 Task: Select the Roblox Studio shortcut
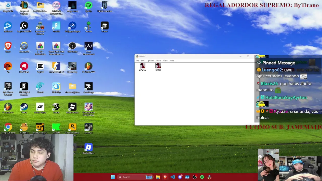tap(72, 108)
